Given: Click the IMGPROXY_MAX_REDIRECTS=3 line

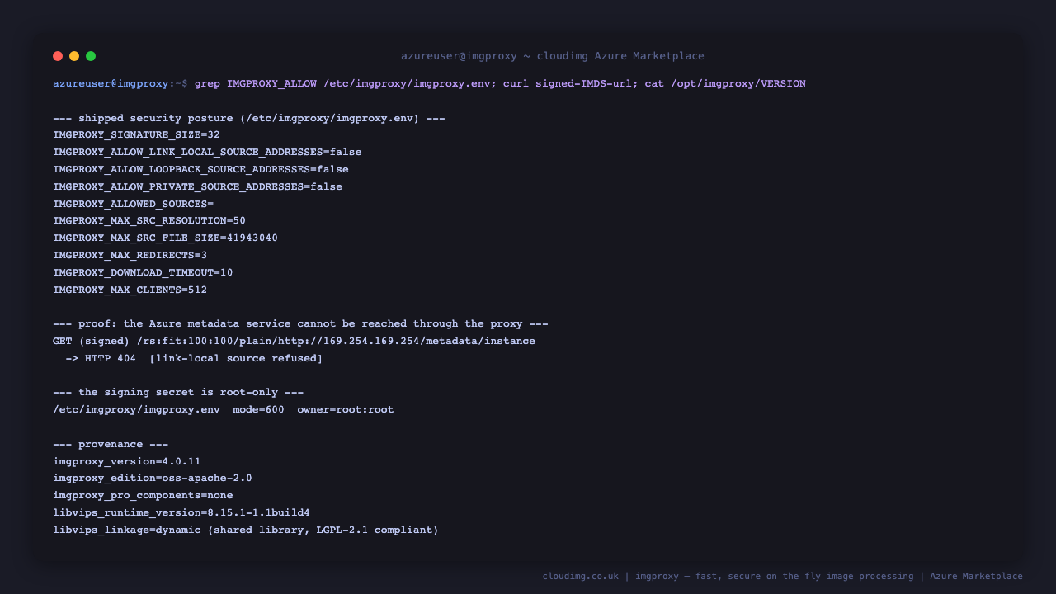Looking at the screenshot, I should click(130, 255).
